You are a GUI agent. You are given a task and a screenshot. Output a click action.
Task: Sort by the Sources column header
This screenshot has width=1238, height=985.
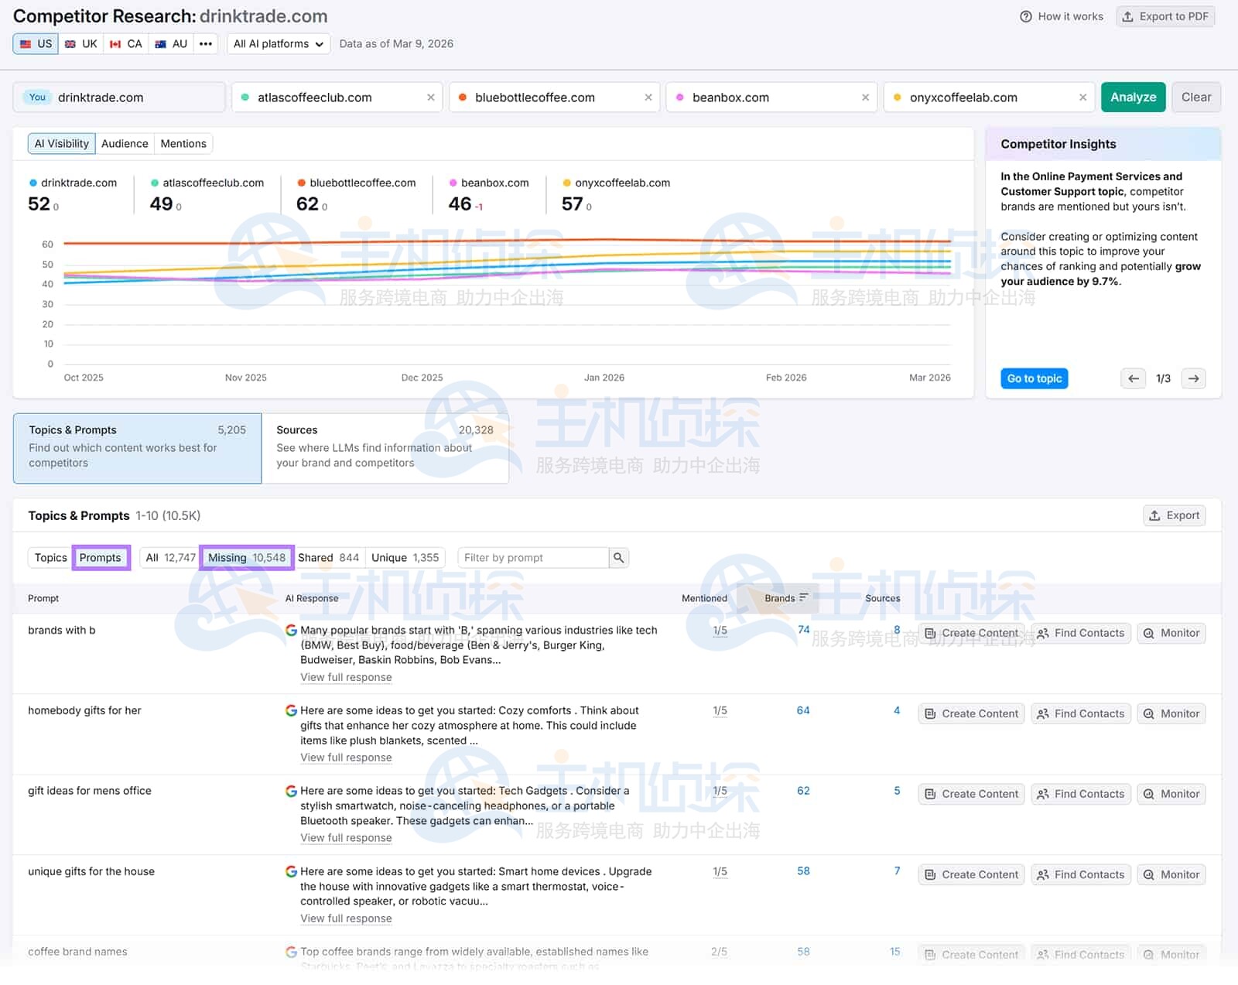pyautogui.click(x=882, y=598)
